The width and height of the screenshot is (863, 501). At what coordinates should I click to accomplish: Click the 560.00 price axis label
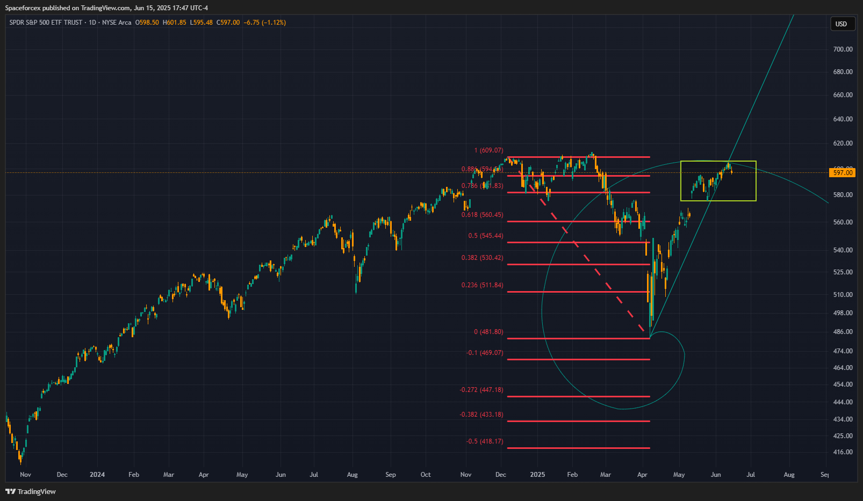click(843, 222)
